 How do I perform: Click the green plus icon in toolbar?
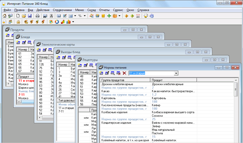[x=109, y=16]
